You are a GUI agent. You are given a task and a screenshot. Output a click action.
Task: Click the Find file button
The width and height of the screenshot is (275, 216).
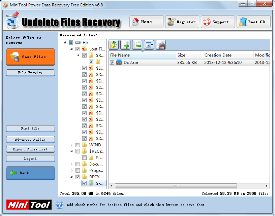coord(31,129)
